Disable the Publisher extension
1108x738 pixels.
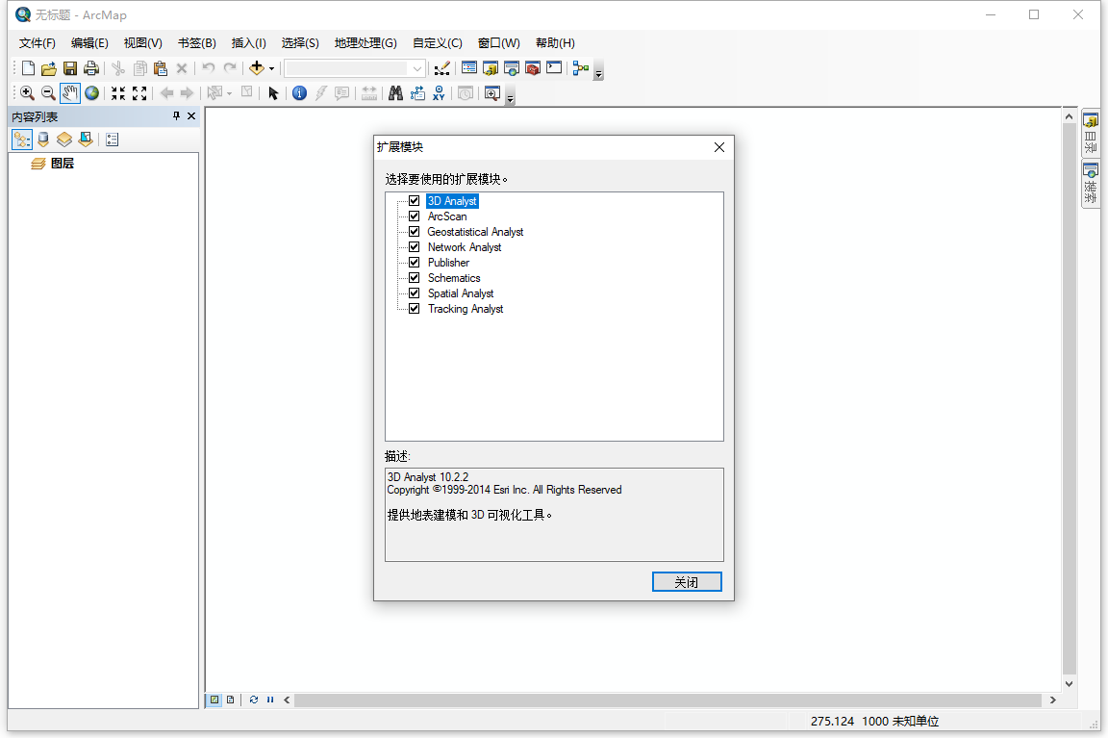(415, 263)
